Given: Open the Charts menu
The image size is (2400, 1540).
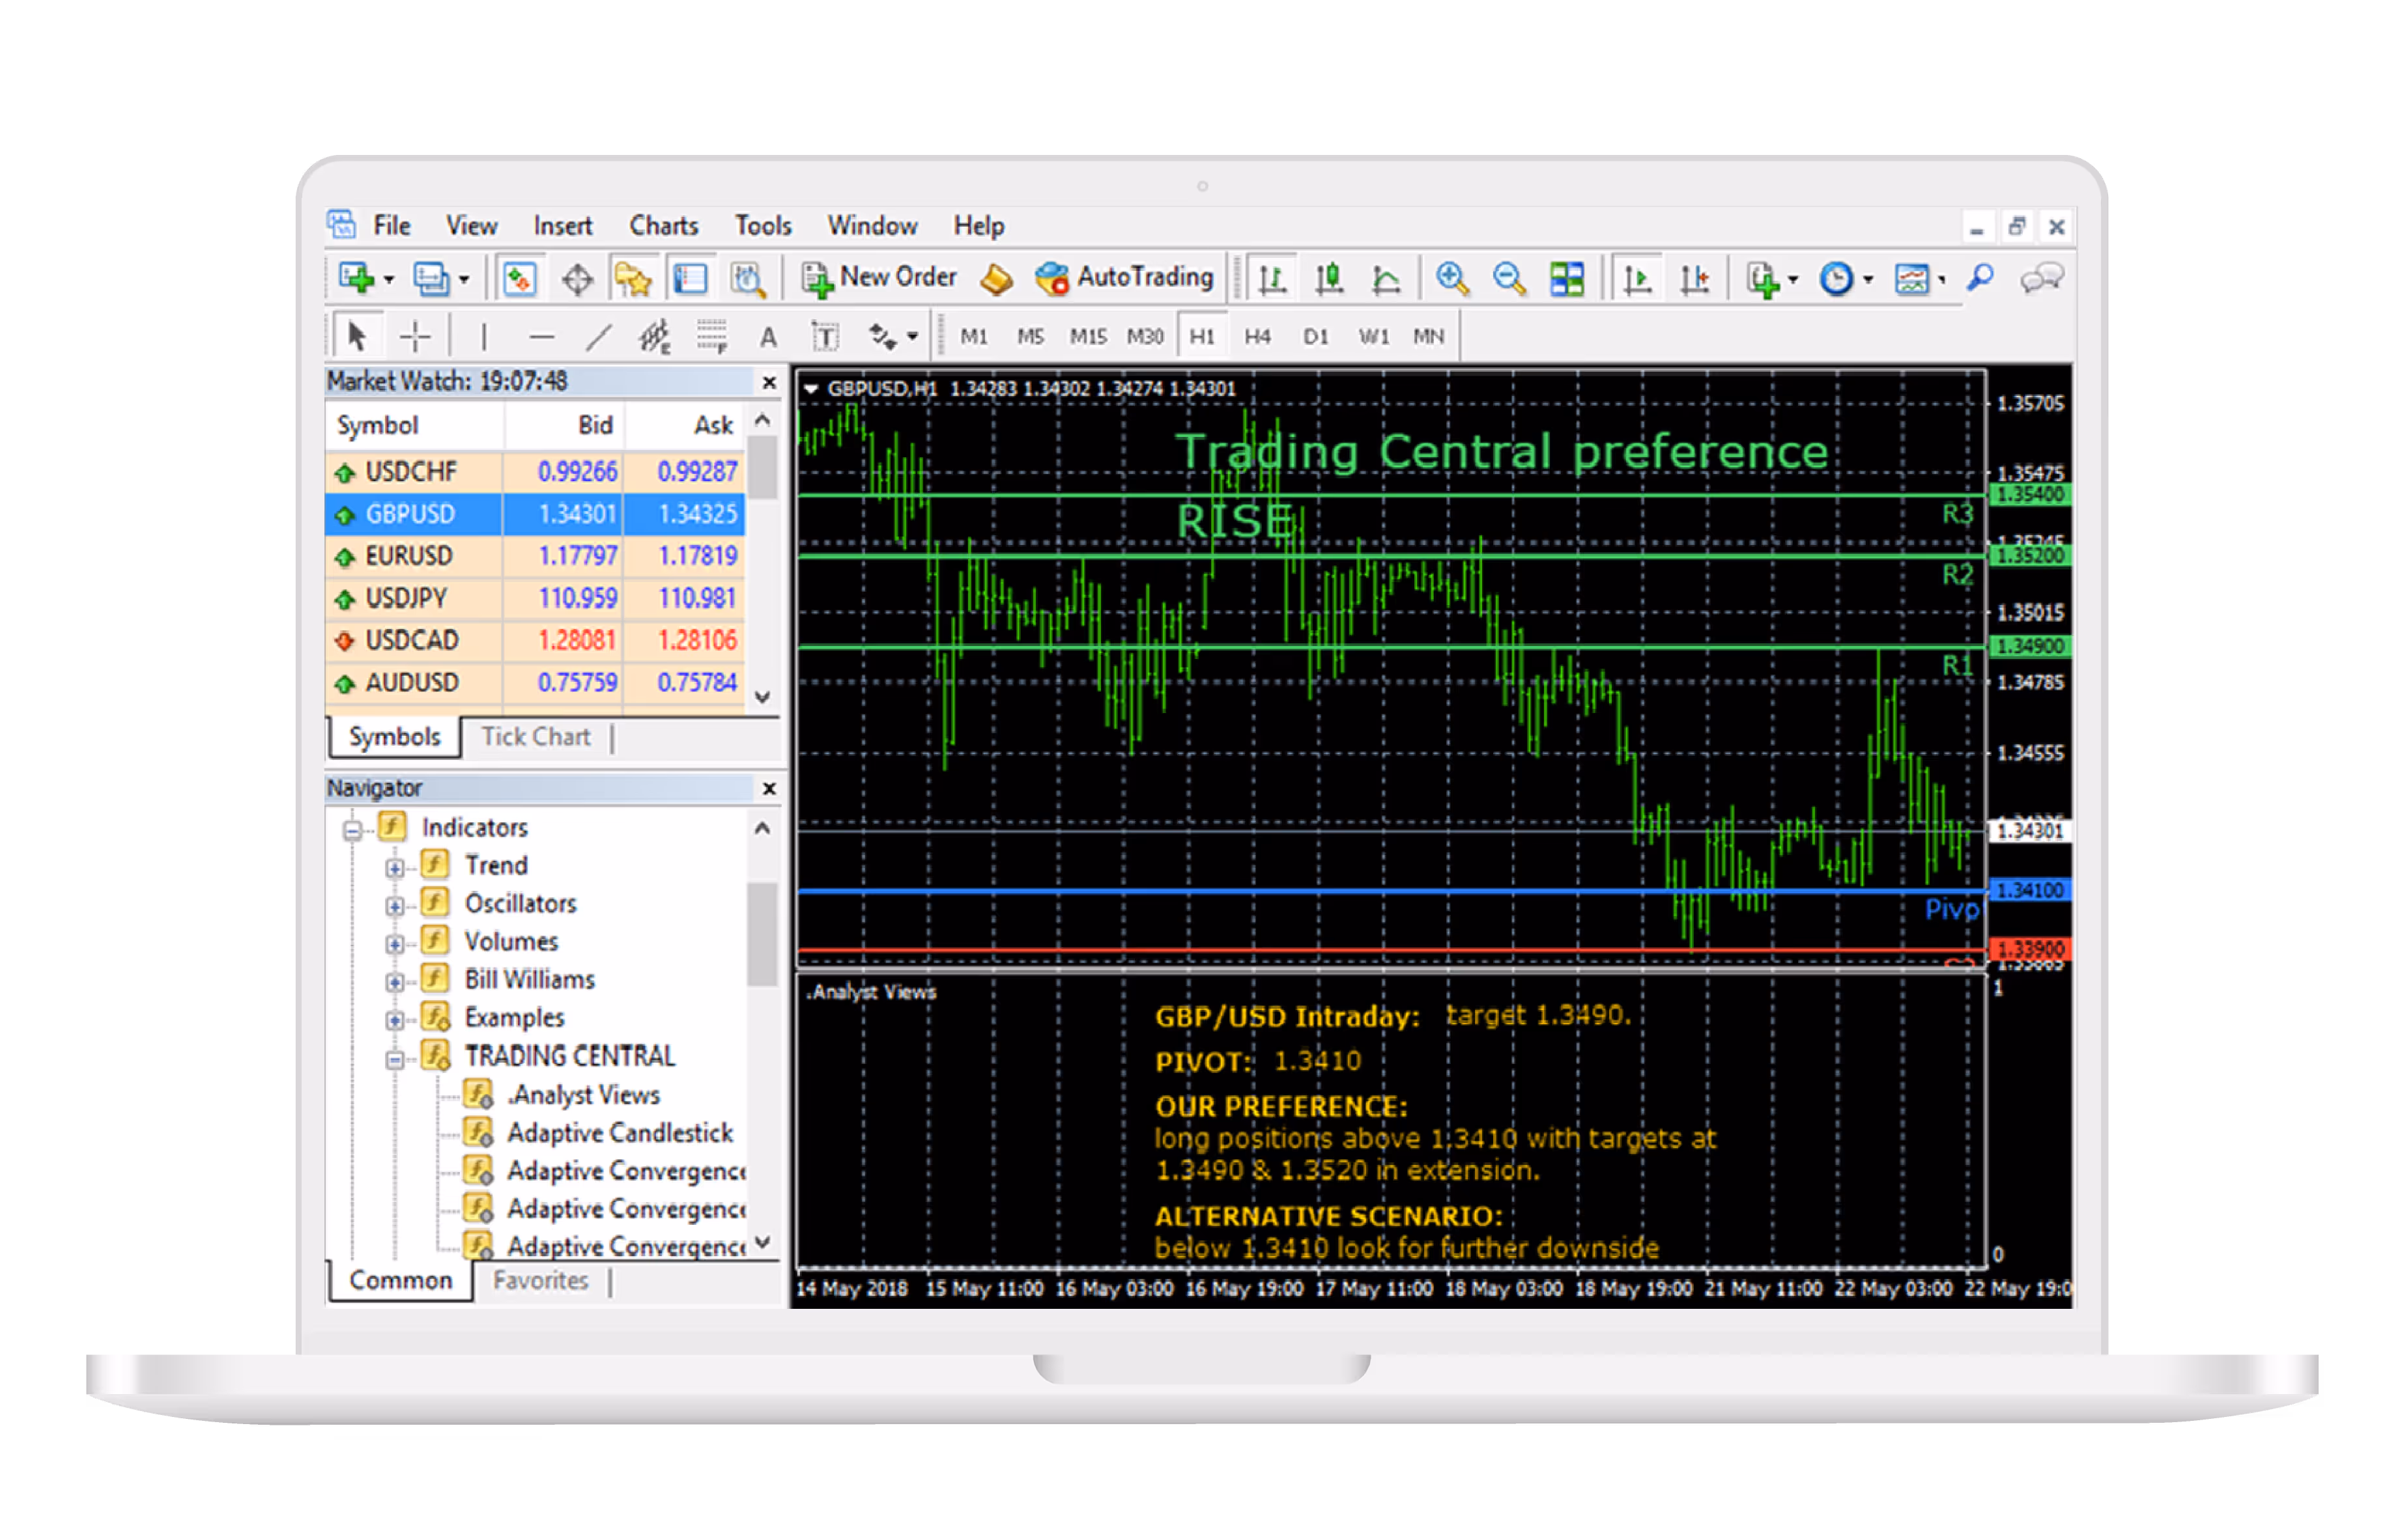Looking at the screenshot, I should coord(663,225).
